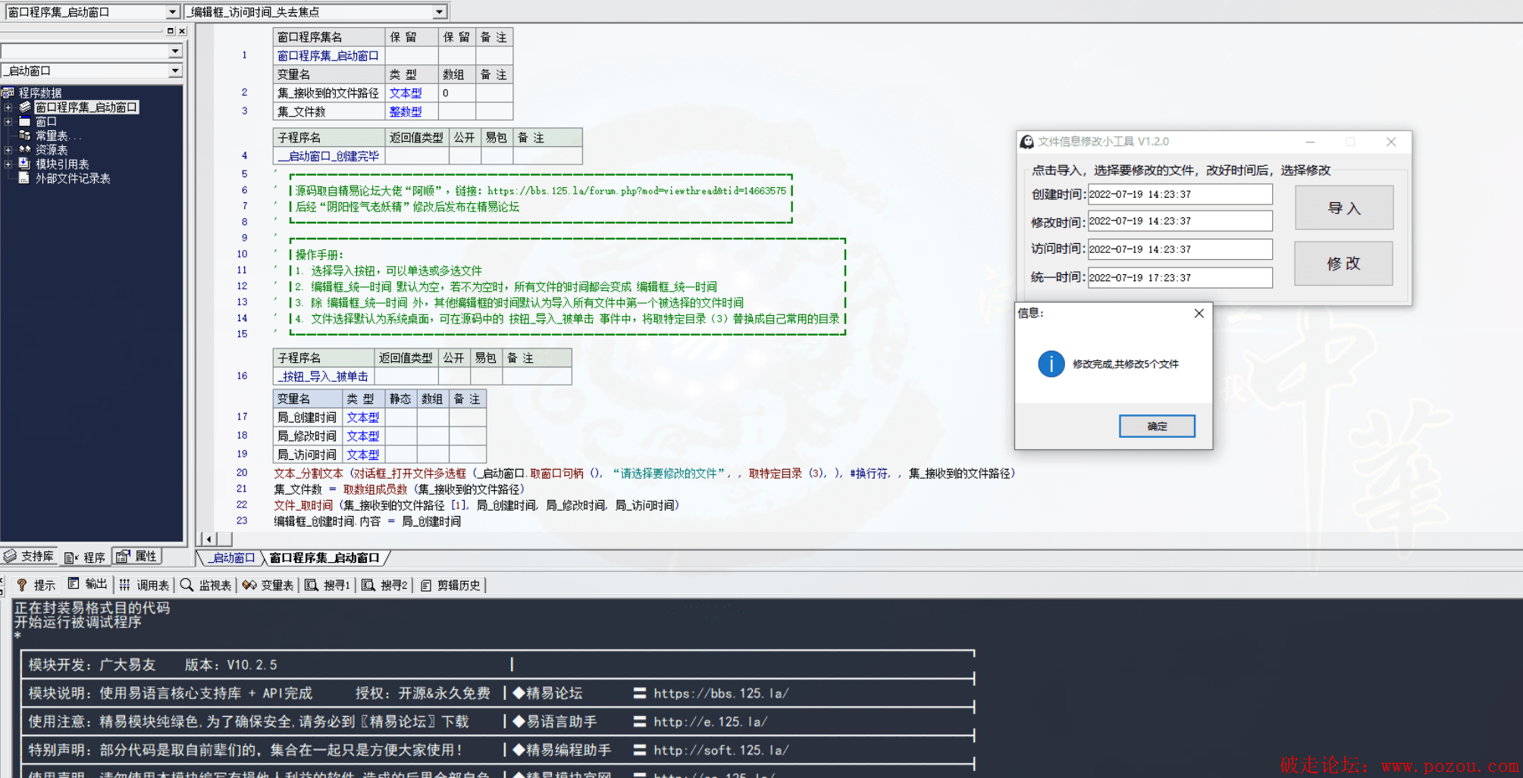1523x778 pixels.
Task: Click the 资源表 icon in tree
Action: click(x=25, y=149)
